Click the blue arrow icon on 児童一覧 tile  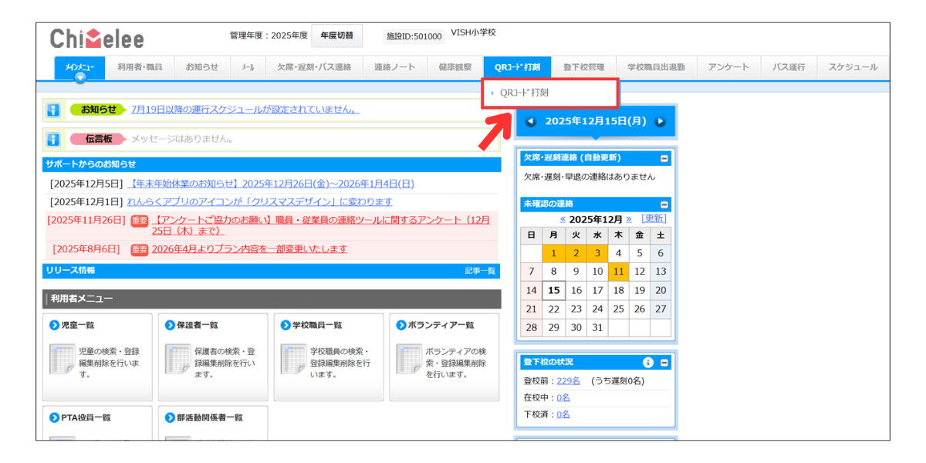coord(55,323)
